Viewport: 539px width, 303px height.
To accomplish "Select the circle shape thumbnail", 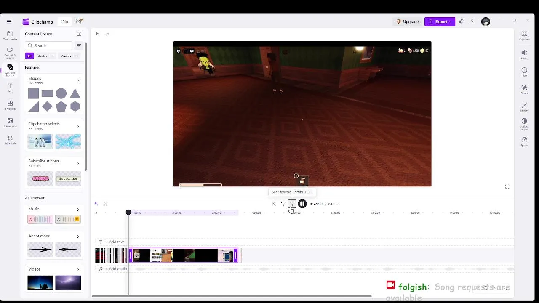I will (61, 93).
